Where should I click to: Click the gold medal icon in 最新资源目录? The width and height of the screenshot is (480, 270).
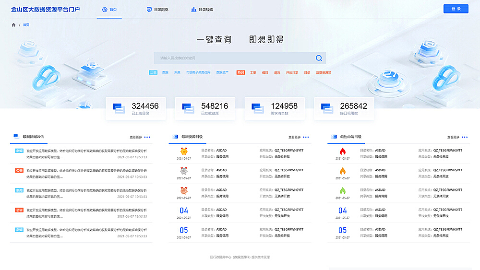[184, 151]
